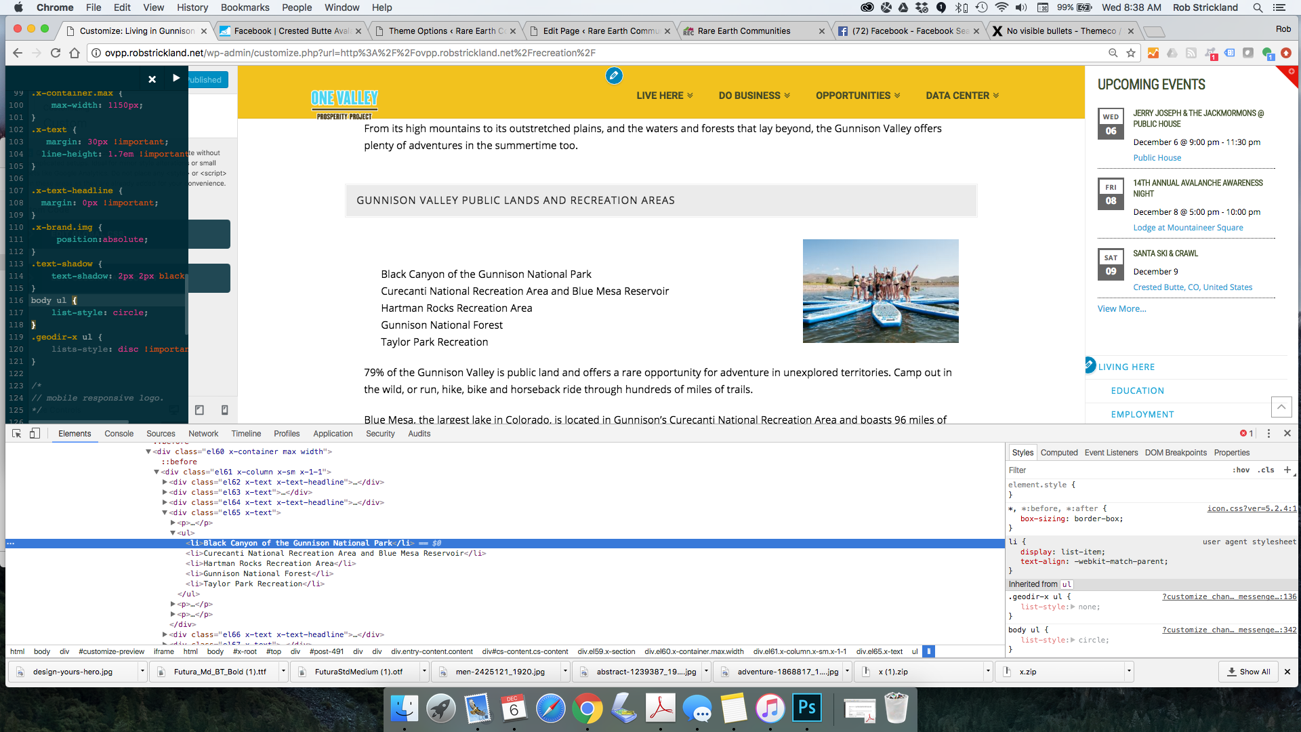Screen dimensions: 1301x732
Task: Bookmark the page with the star icon
Action: (1131, 53)
